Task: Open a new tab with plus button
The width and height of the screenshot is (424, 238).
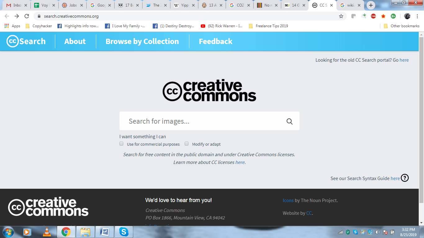Action: tap(371, 5)
